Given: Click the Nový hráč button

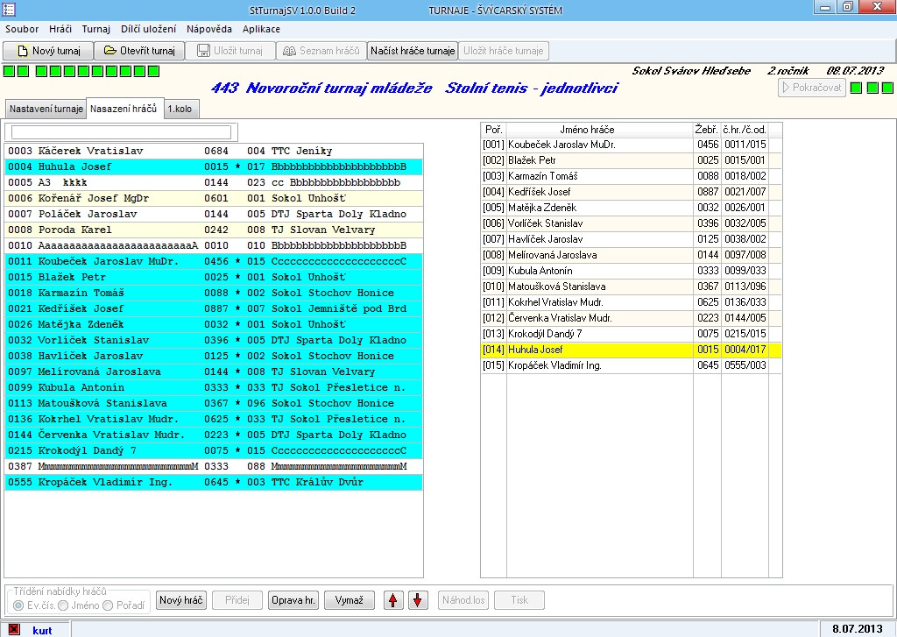Looking at the screenshot, I should click(x=180, y=600).
